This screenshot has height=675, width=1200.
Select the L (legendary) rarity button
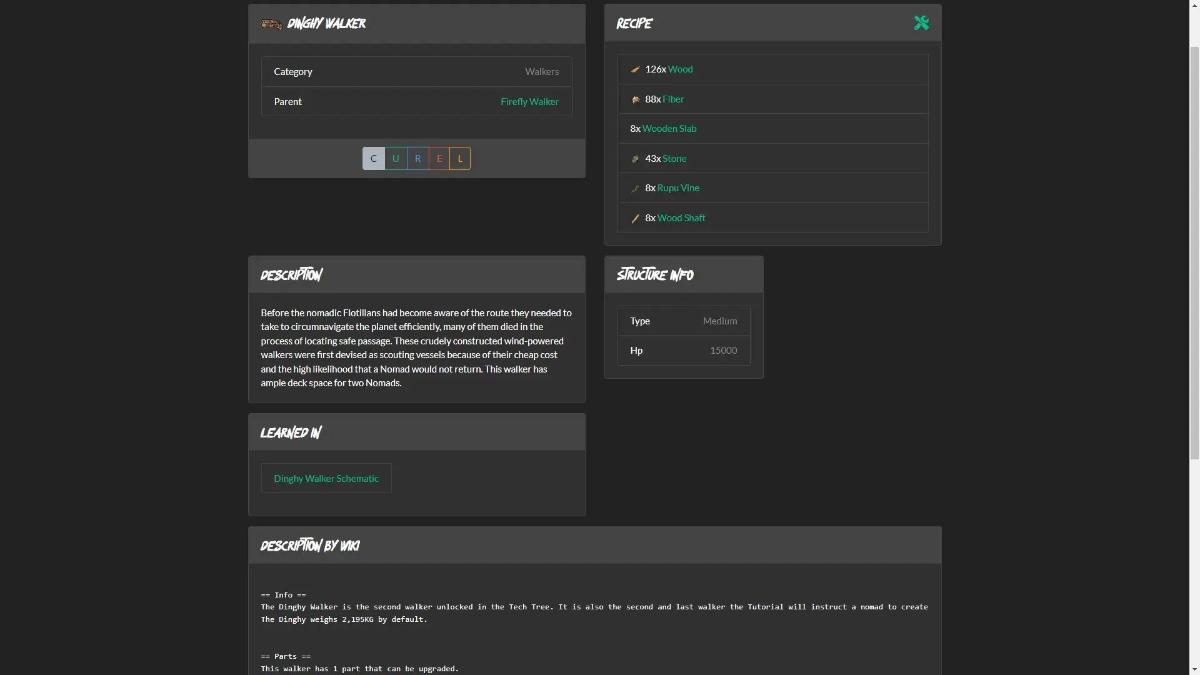pyautogui.click(x=460, y=158)
